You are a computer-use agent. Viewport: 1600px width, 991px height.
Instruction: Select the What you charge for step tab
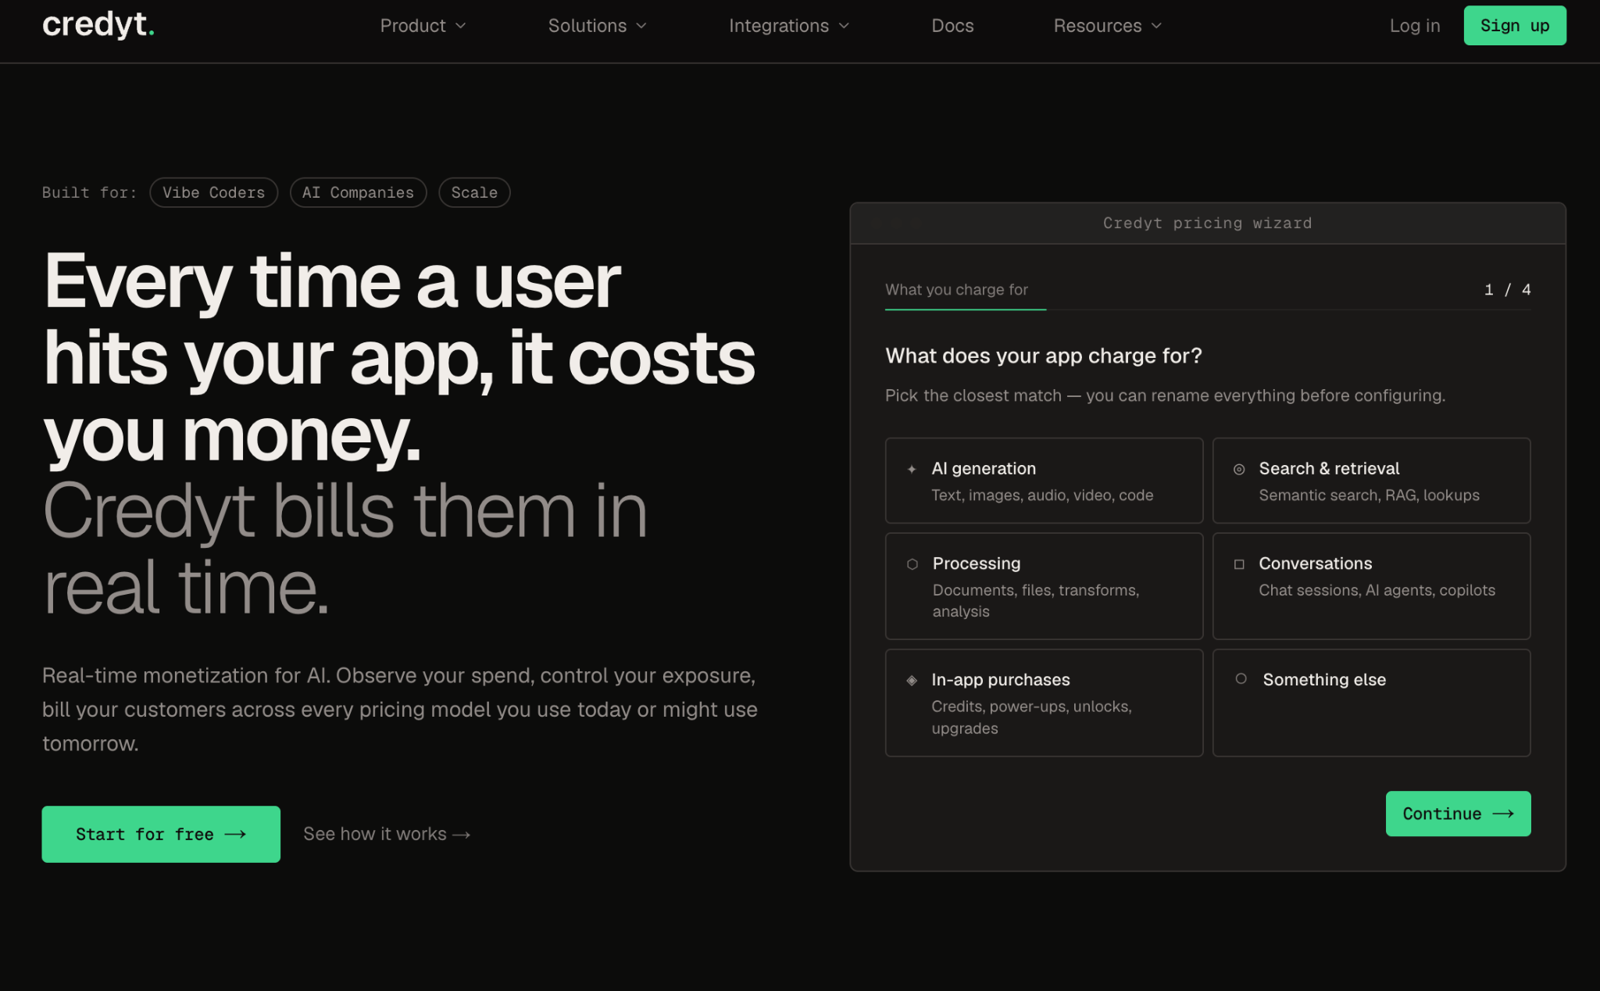point(956,290)
